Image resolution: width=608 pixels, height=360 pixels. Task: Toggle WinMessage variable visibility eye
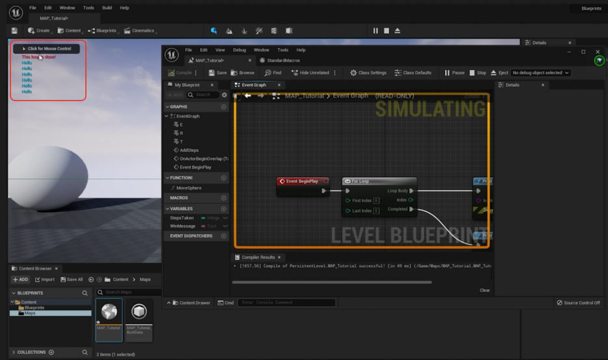pos(225,226)
